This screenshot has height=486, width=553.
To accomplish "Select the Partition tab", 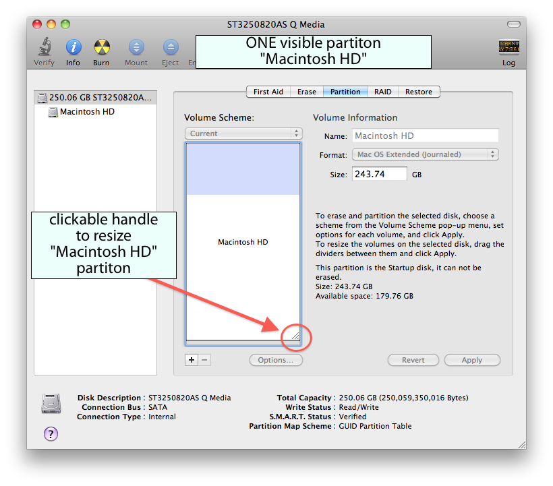I will 345,92.
